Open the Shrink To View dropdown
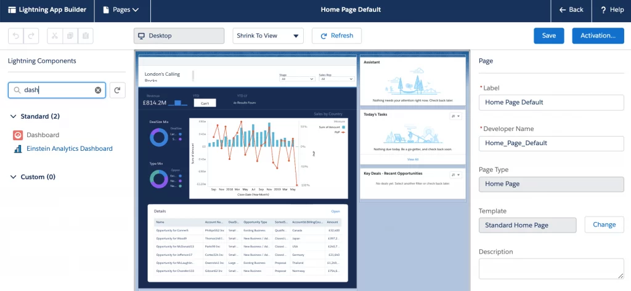 coord(268,36)
